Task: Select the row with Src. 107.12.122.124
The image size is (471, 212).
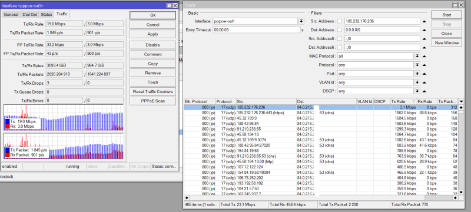Action: 321,167
